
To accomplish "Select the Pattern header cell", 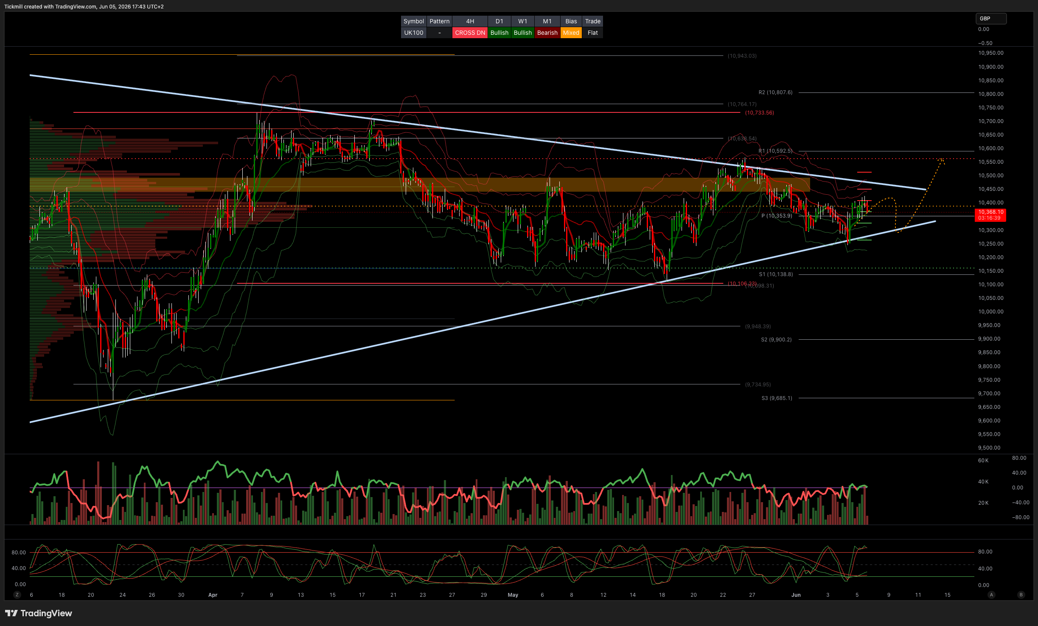I will click(x=439, y=21).
